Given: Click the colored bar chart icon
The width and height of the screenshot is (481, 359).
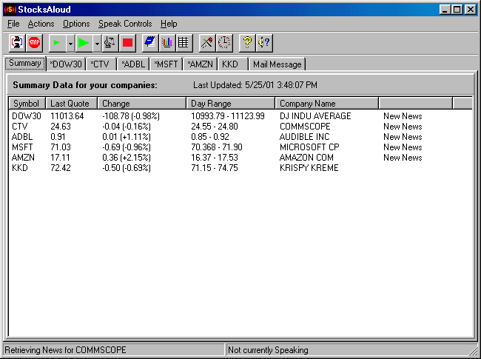Looking at the screenshot, I should coord(167,42).
